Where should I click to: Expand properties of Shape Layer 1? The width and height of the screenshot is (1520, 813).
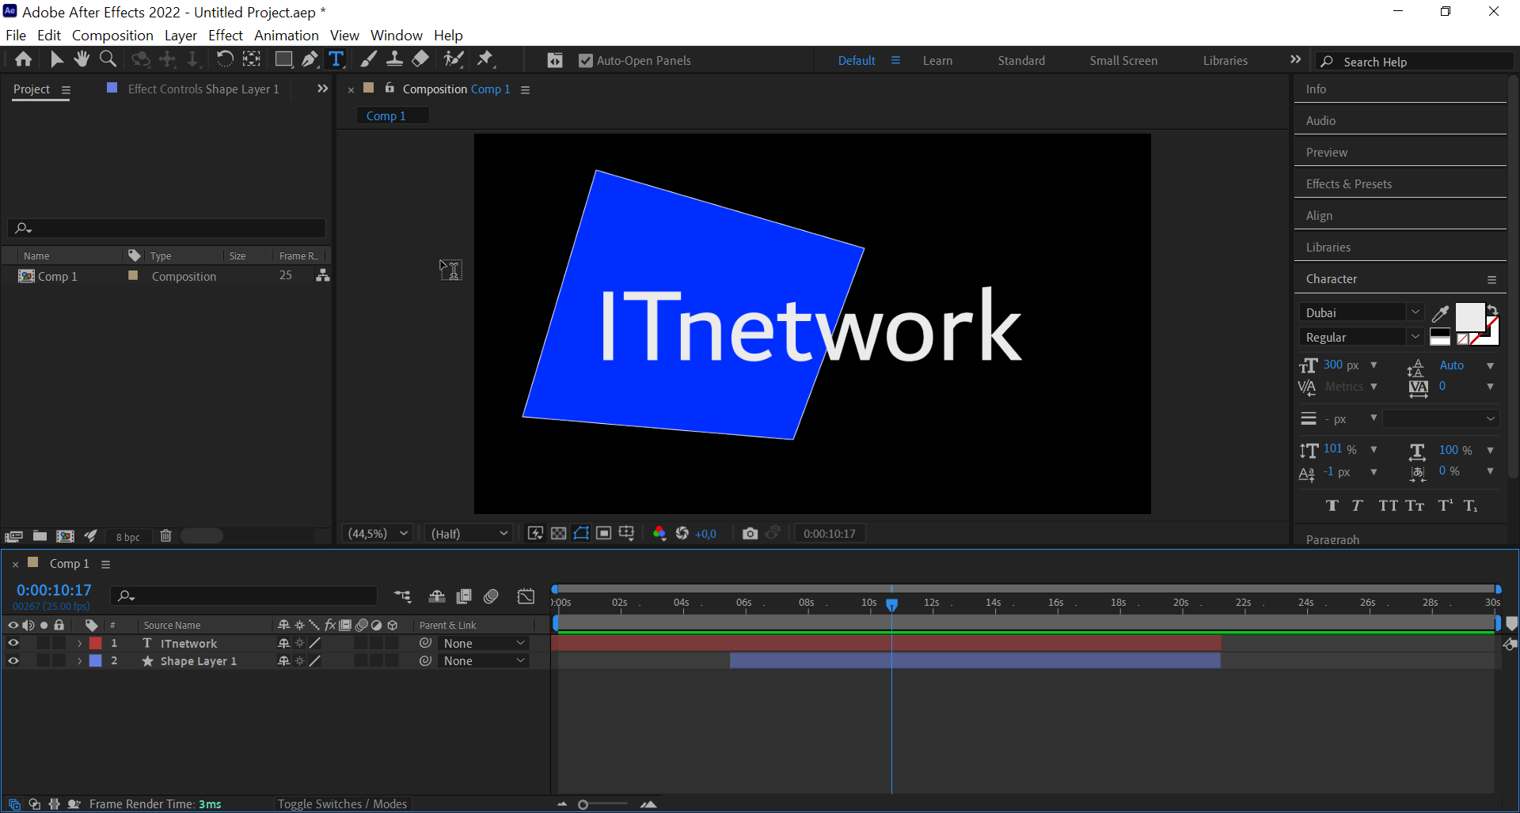point(79,661)
